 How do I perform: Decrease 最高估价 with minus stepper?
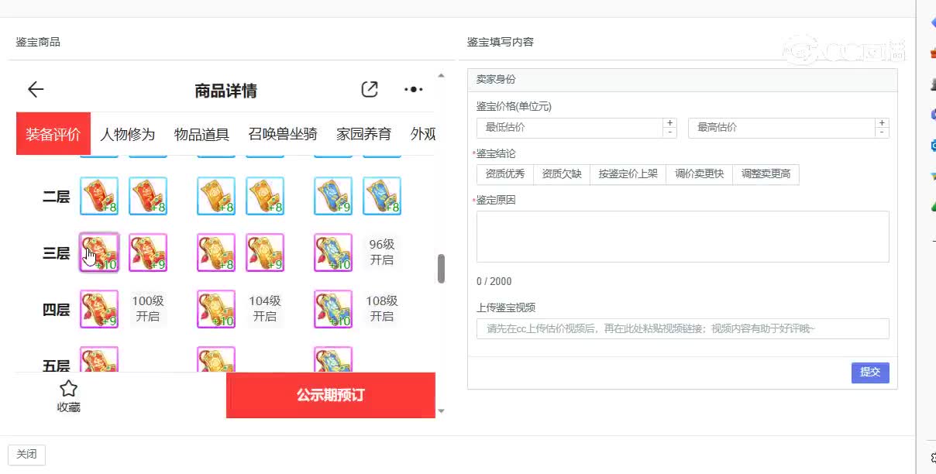pos(882,132)
